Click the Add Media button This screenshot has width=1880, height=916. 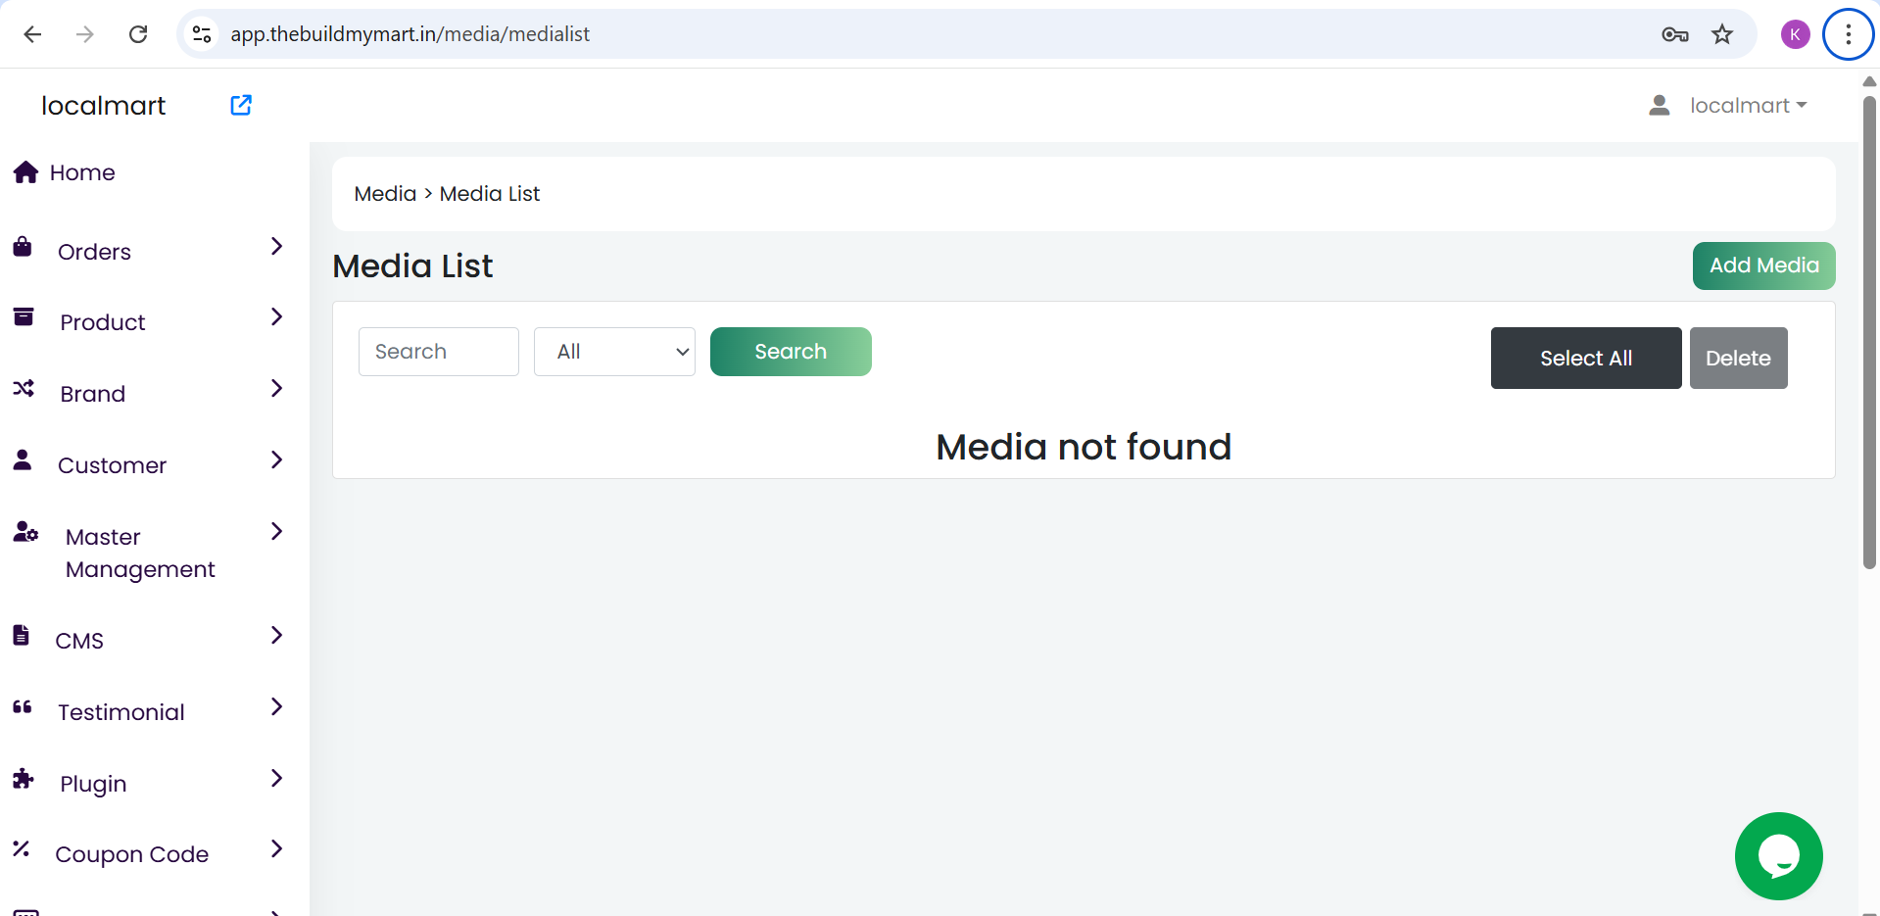pyautogui.click(x=1763, y=265)
